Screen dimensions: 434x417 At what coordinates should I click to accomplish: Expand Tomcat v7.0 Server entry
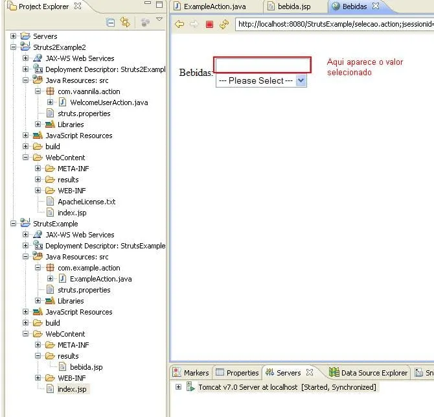179,387
